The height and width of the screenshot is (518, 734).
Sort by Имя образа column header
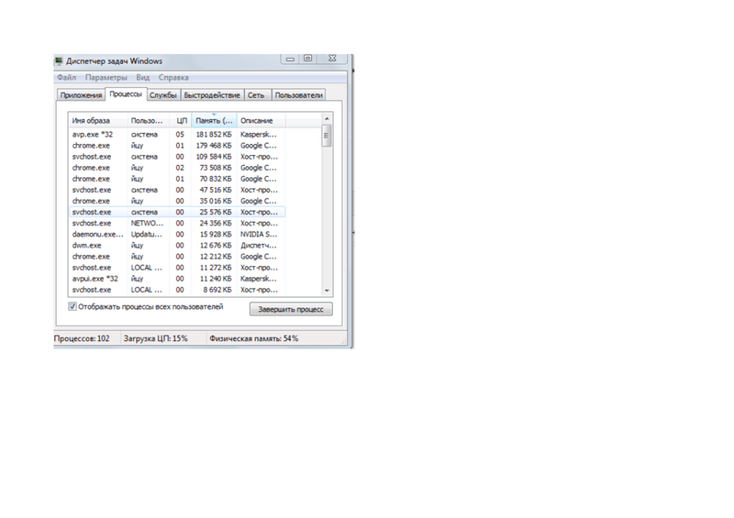click(x=98, y=121)
